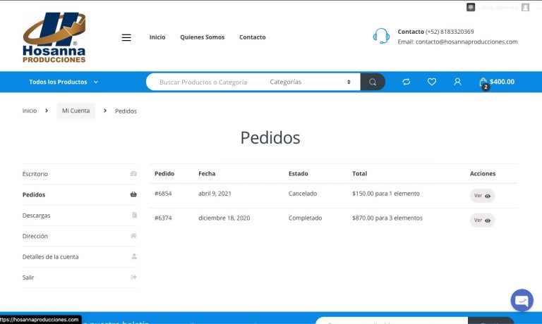Open the compare products icon
This screenshot has height=324, width=542.
click(x=406, y=82)
